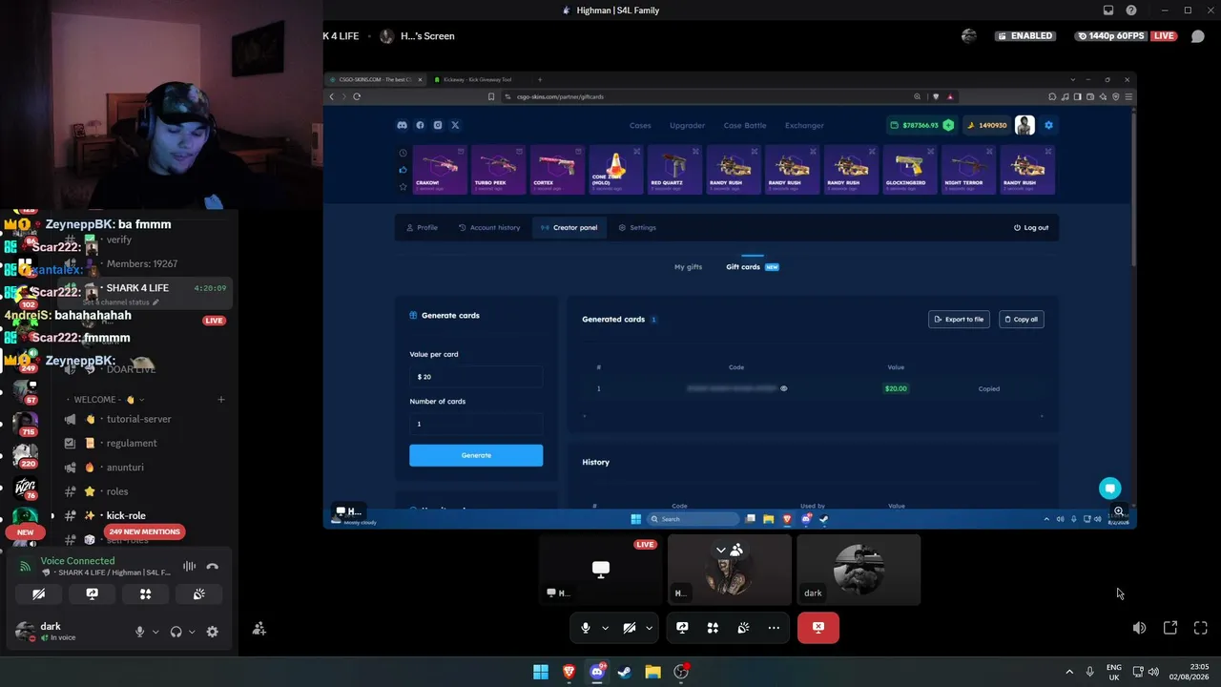Switch to the My gifts tab
This screenshot has width=1221, height=687.
(x=688, y=267)
